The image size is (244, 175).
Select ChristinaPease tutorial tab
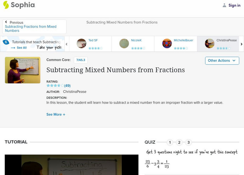(217, 44)
